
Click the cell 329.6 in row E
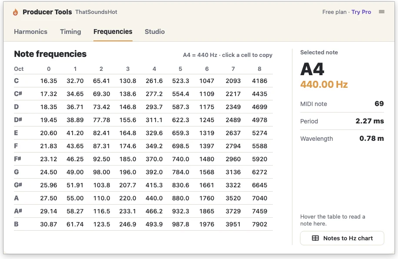click(x=154, y=133)
